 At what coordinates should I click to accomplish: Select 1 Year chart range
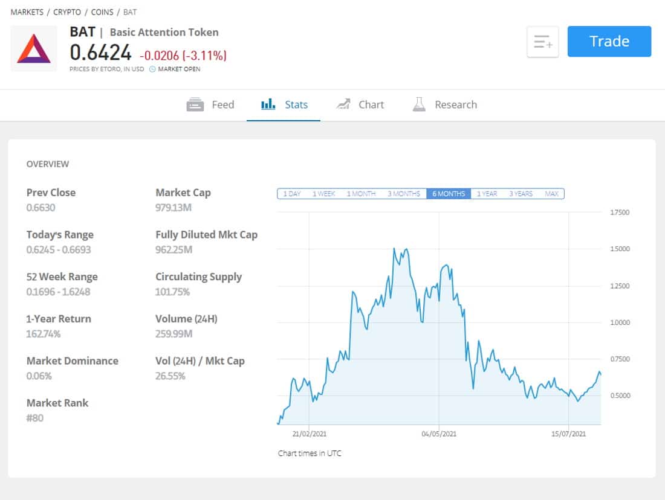pos(487,194)
